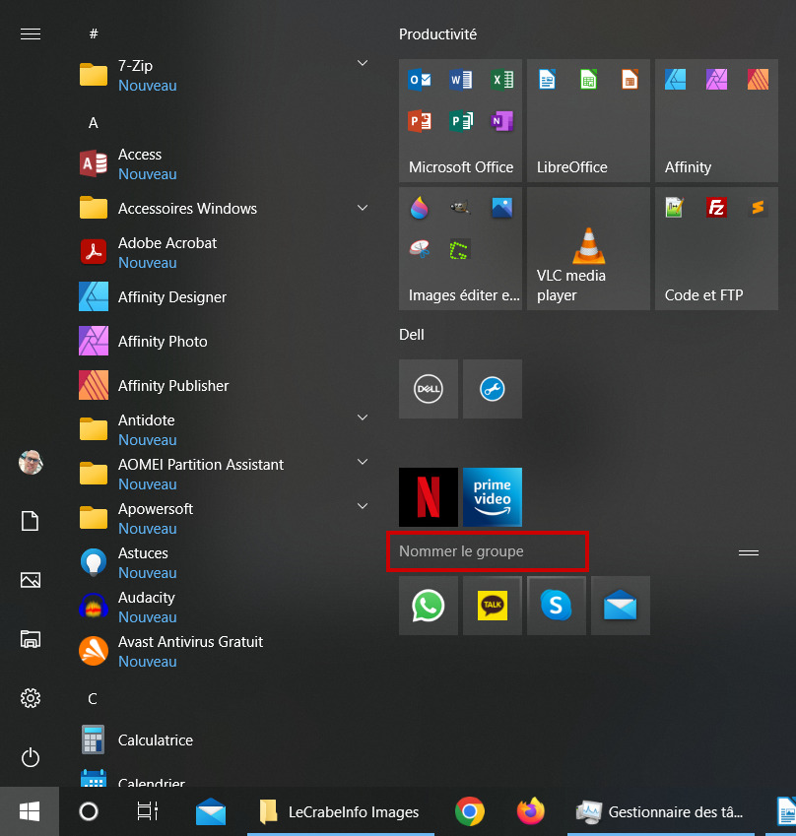Launch the KakaoTalk tile

click(x=492, y=606)
